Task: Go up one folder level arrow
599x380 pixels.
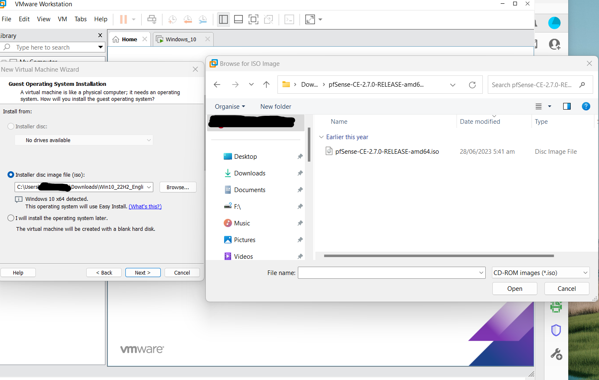Action: click(267, 85)
